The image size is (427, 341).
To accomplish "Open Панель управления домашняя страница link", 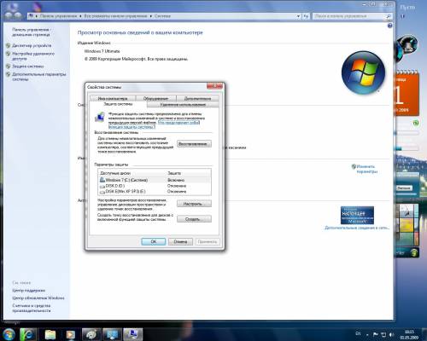I will 32,32.
